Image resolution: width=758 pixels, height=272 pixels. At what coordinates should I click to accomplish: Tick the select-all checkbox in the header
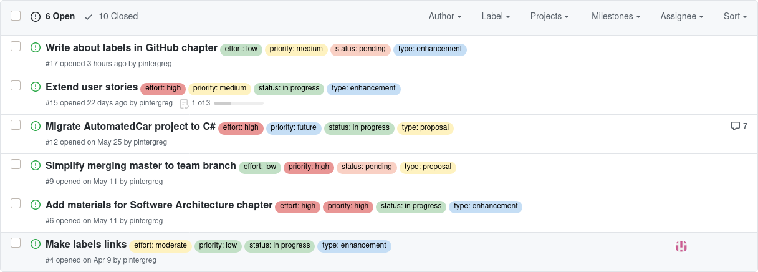(x=16, y=16)
